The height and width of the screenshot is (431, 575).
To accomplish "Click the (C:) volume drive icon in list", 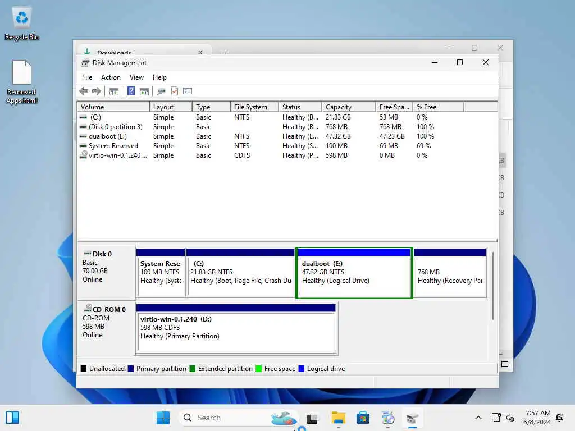I will (x=83, y=117).
